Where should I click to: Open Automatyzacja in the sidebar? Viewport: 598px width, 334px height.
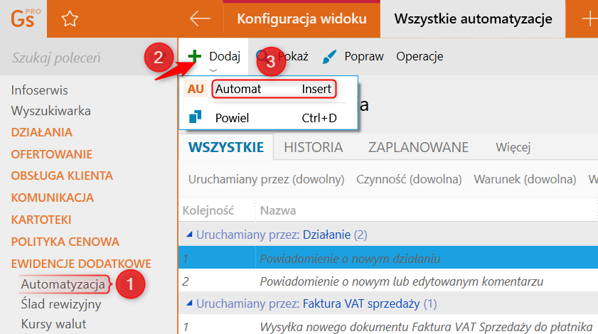(x=63, y=284)
